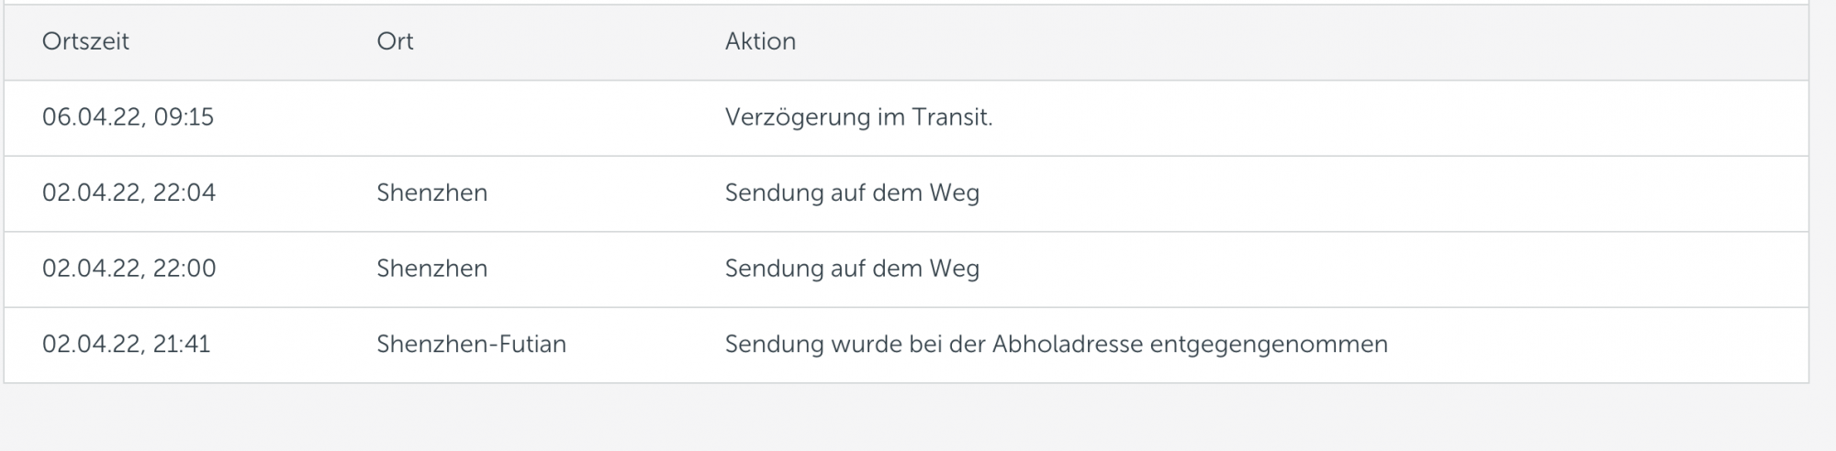Click the Ortszeit column header
The width and height of the screenshot is (1836, 451).
(85, 41)
